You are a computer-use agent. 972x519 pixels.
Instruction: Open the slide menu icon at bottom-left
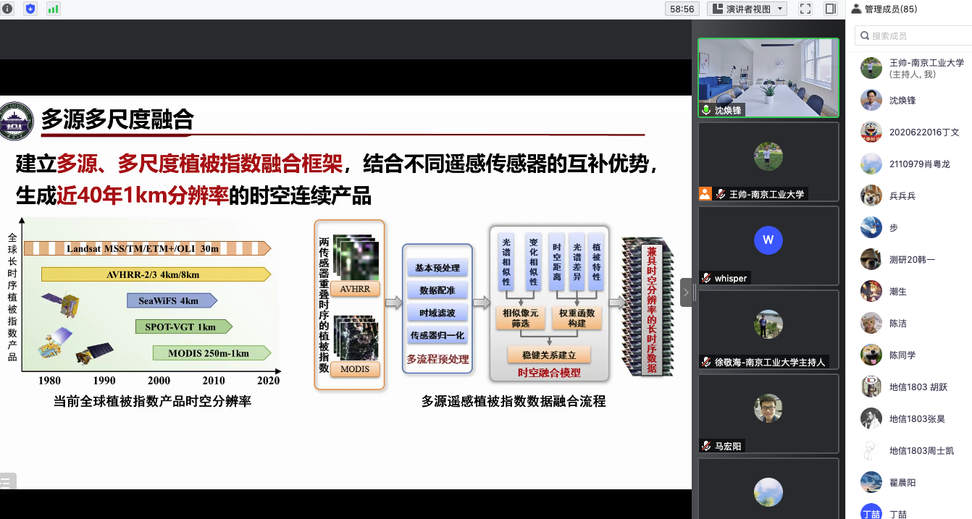[x=7, y=481]
